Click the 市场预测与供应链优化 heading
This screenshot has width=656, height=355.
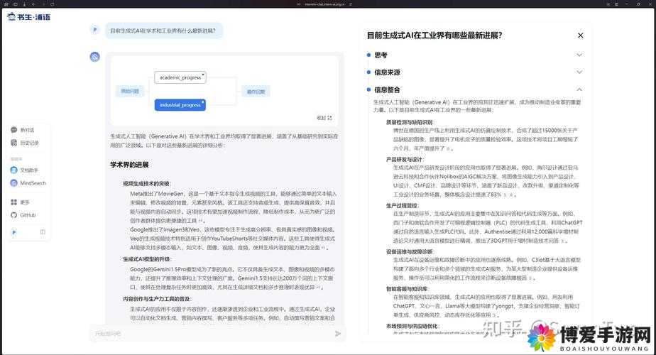click(412, 326)
